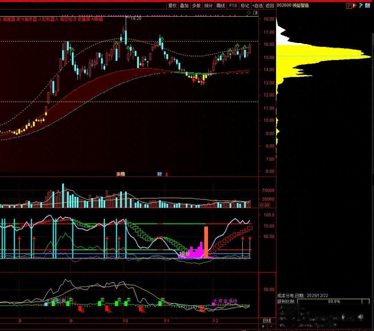Click the 获利比例 89.9% progress bar
Screen dimensions: 374x331
point(333,302)
